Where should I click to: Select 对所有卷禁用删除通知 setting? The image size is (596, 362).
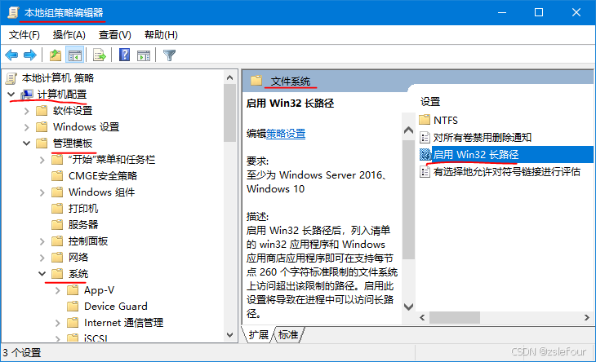click(x=483, y=137)
